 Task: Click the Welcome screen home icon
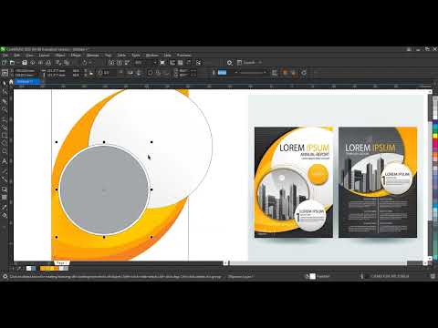(x=11, y=81)
